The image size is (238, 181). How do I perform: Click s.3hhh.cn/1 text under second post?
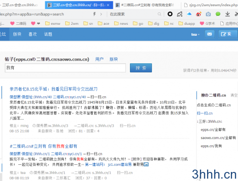tap(102, 172)
